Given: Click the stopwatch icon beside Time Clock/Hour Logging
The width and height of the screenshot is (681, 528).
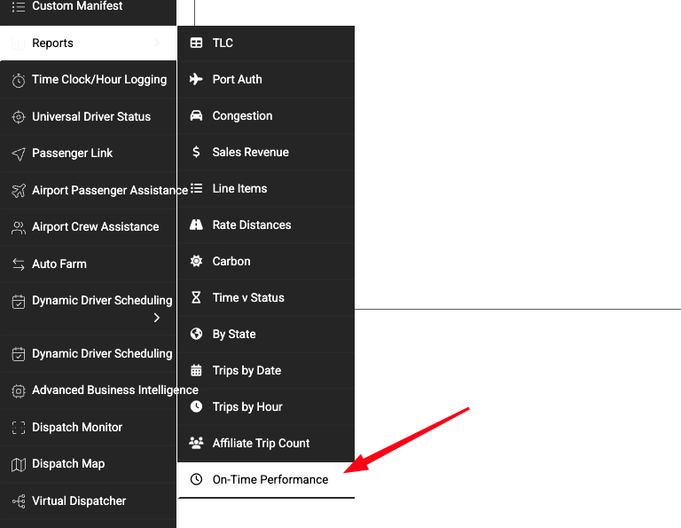Looking at the screenshot, I should pos(18,81).
